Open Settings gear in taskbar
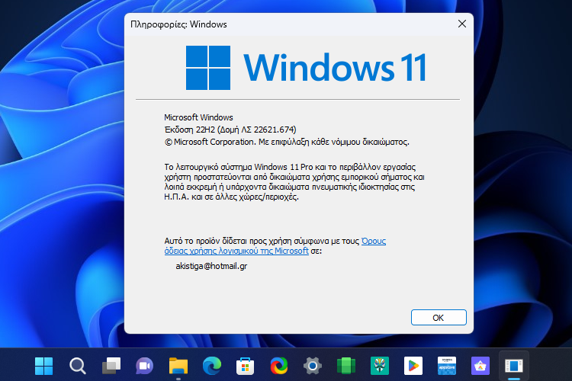This screenshot has width=572, height=381. (x=313, y=366)
